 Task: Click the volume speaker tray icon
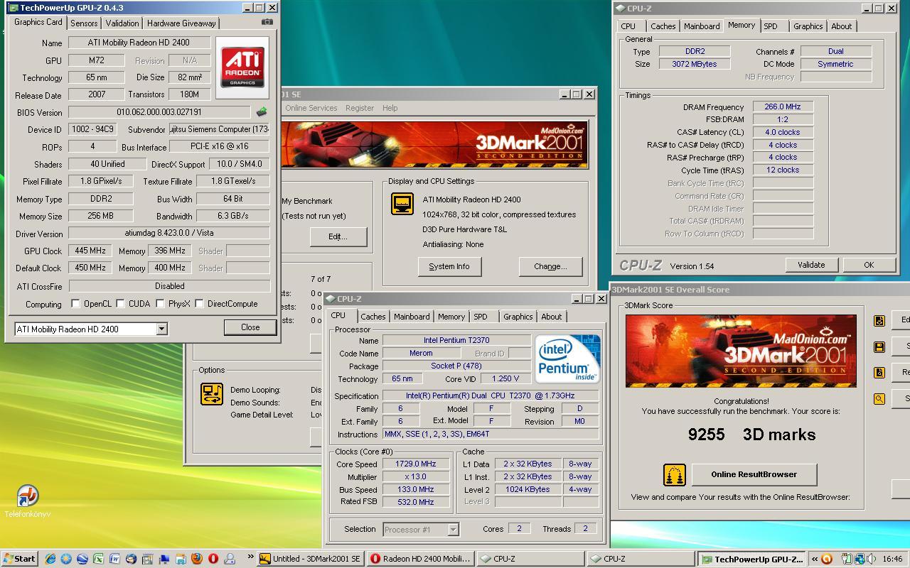[x=872, y=559]
